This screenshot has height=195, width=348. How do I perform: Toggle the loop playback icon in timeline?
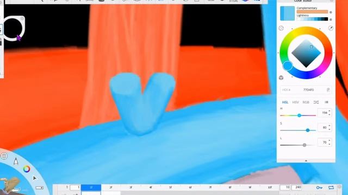(x=331, y=187)
